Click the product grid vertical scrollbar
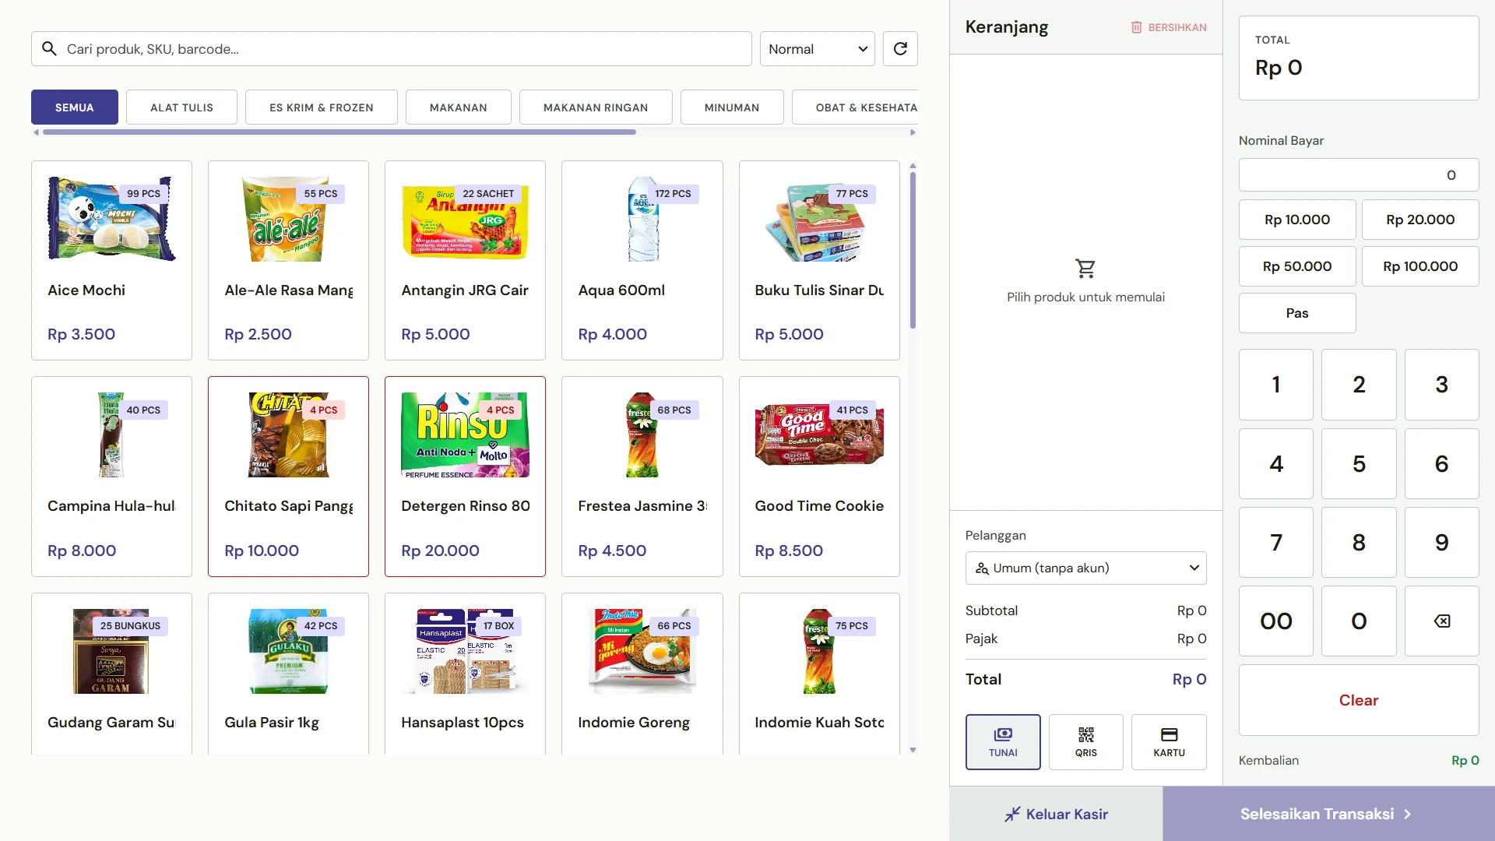The height and width of the screenshot is (841, 1495). click(913, 250)
